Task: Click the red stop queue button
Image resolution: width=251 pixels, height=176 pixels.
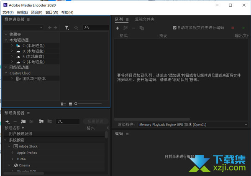Action: click(233, 28)
